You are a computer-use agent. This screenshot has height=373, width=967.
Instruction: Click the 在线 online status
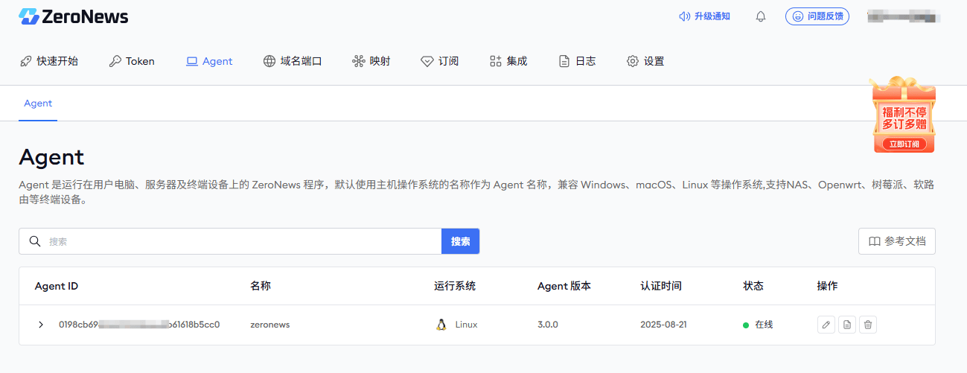coord(758,325)
